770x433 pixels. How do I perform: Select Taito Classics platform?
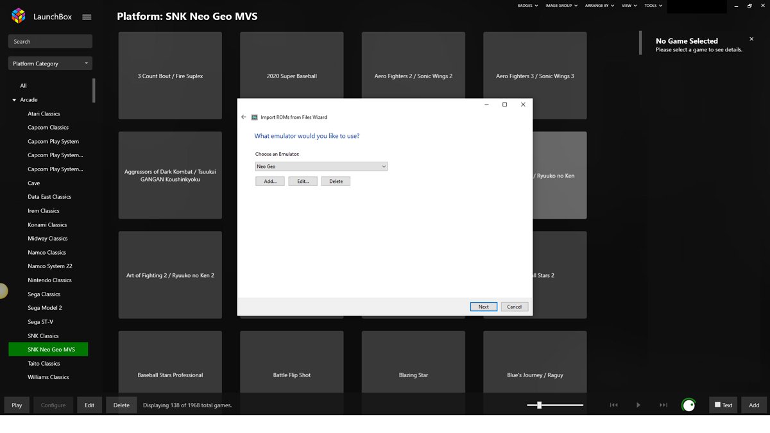tap(44, 364)
